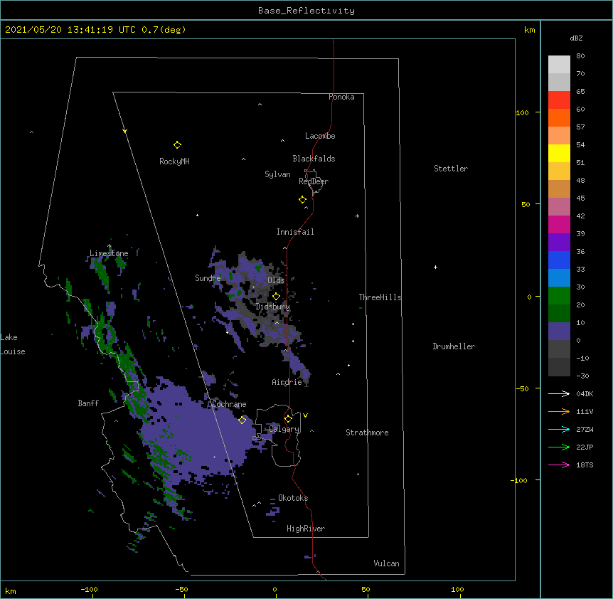Select the yellow diamond marker near Cochrane
613x599 pixels.
click(x=242, y=420)
